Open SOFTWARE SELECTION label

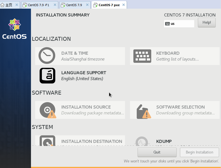tap(181, 107)
